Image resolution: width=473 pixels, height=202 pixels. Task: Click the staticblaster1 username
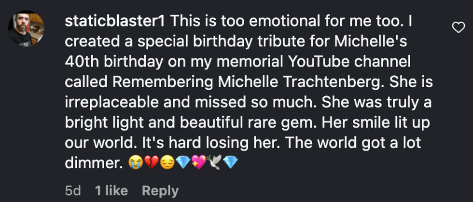pos(115,22)
